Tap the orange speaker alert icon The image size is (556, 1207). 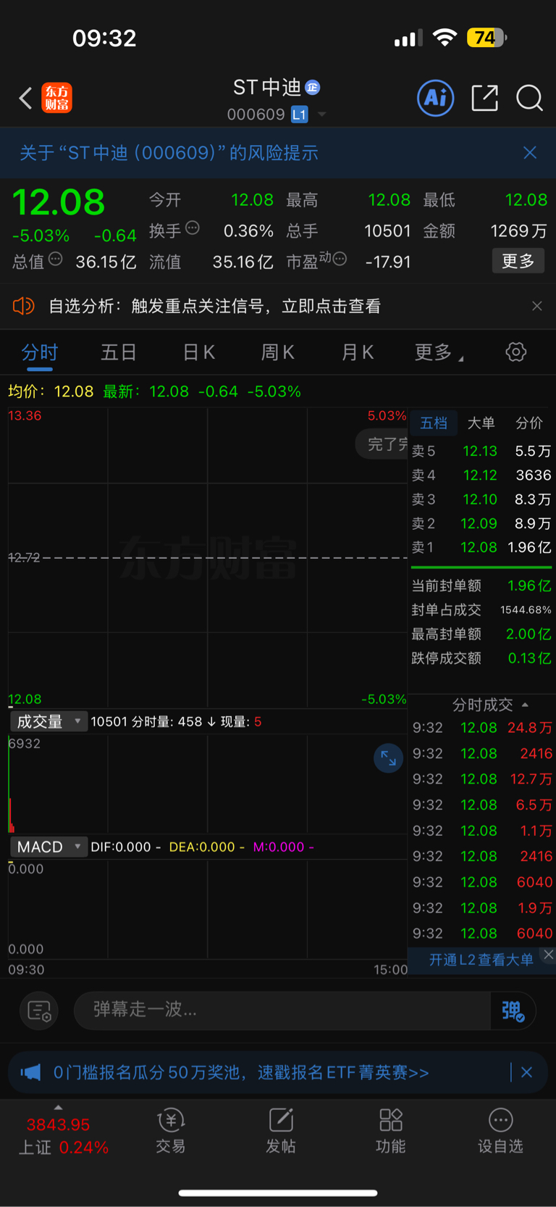click(23, 306)
